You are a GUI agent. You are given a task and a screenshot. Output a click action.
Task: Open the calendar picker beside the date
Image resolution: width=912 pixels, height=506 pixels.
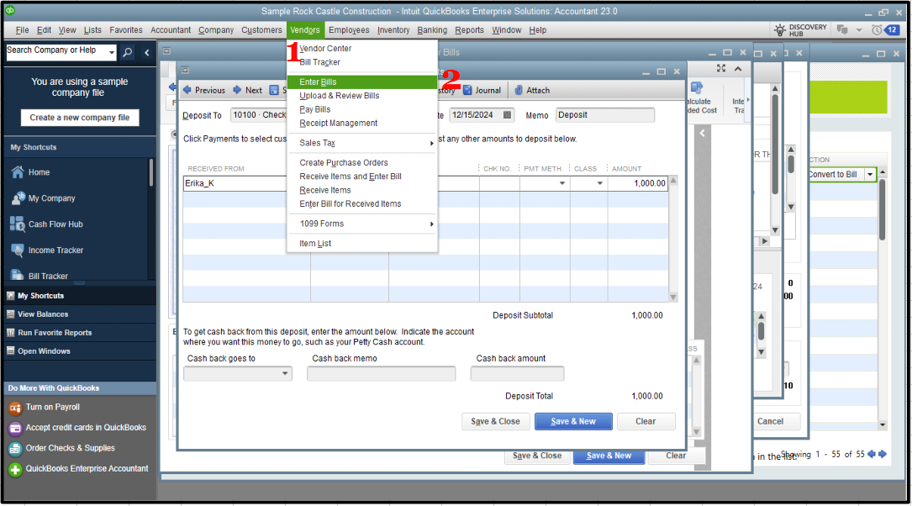click(x=507, y=115)
